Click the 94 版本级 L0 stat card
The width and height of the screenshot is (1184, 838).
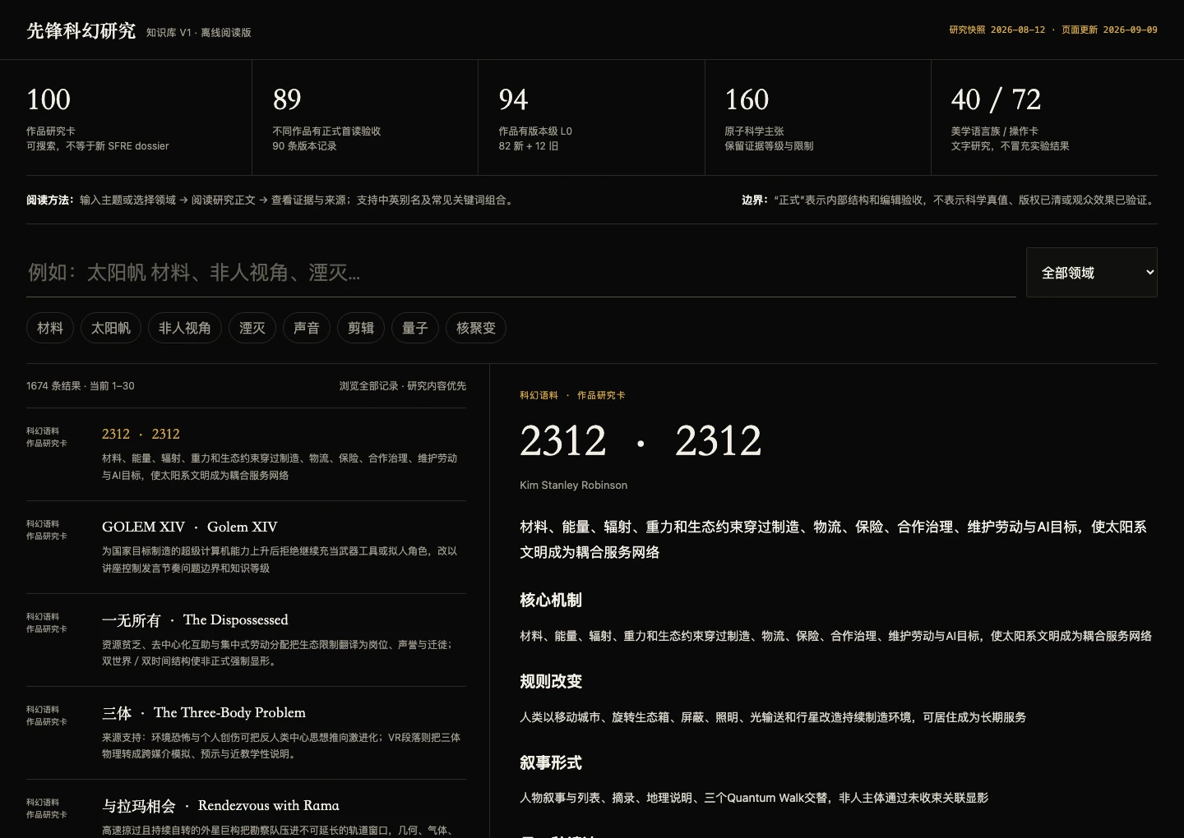[x=591, y=117]
